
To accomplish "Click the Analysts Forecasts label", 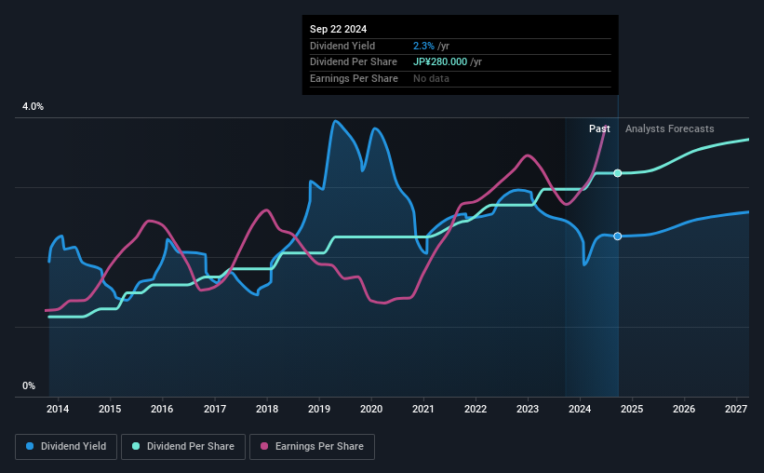I will 669,128.
